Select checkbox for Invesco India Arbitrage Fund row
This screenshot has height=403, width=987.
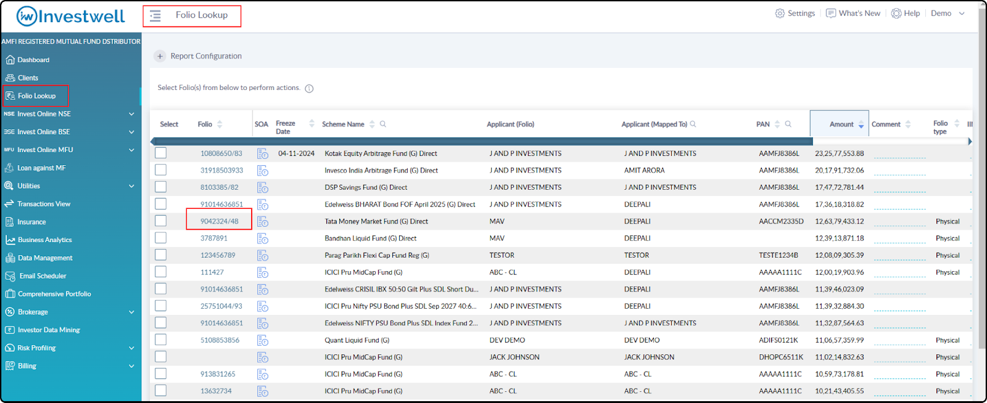point(161,169)
